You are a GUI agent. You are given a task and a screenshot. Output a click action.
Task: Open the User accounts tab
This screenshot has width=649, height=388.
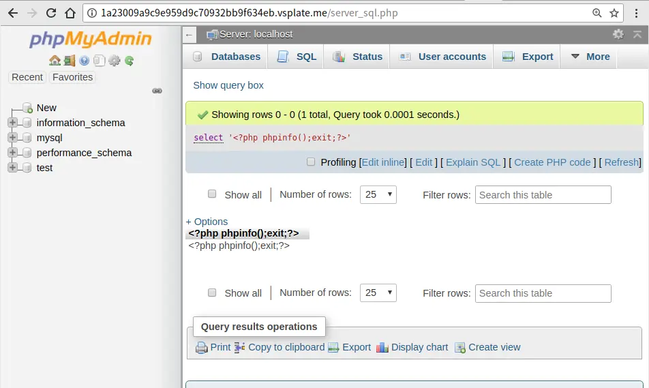(x=442, y=57)
